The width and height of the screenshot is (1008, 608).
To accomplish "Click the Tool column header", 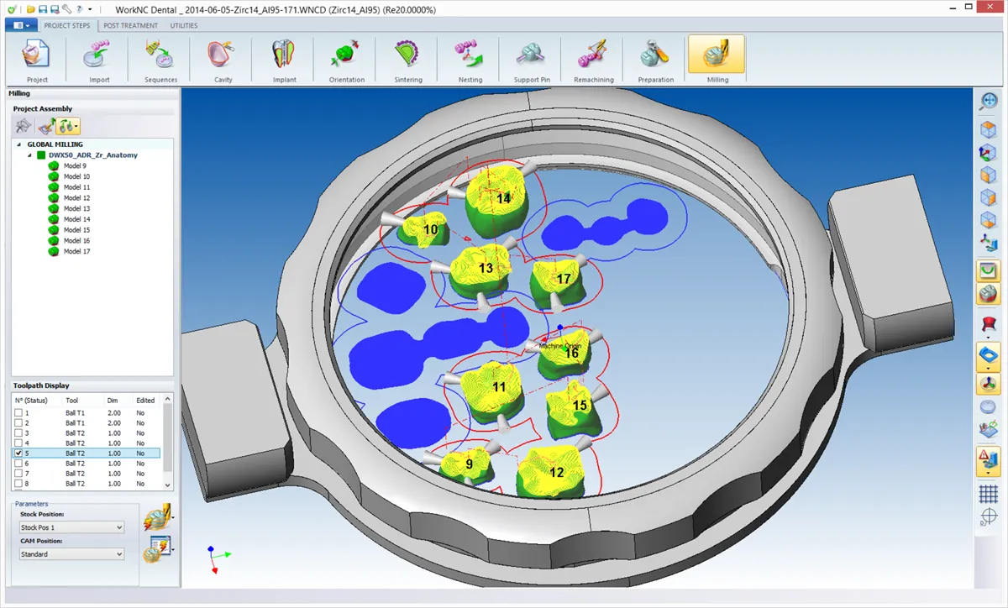I will point(72,401).
